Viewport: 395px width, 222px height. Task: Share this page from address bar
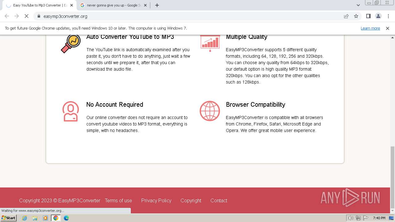(346, 16)
